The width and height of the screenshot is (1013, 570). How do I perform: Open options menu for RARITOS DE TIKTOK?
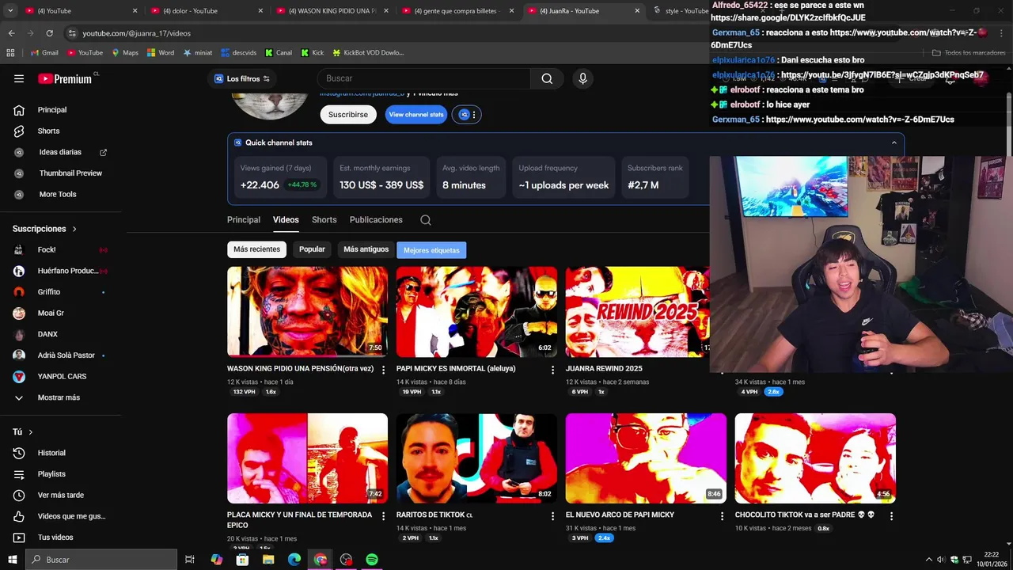click(553, 516)
